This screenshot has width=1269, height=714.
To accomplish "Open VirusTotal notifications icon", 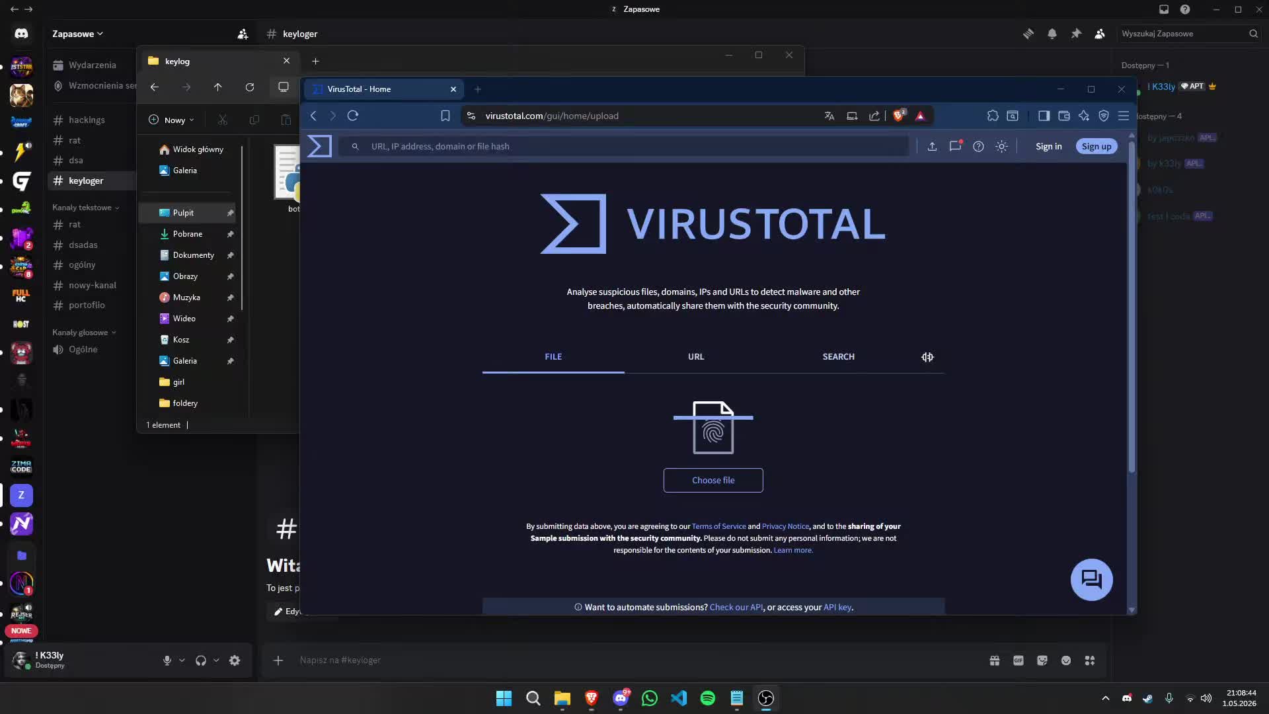I will coord(955,146).
